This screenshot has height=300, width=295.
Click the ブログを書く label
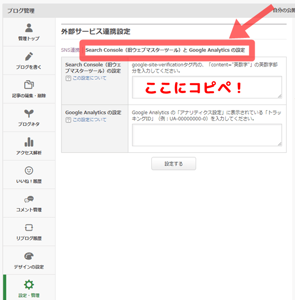(x=29, y=67)
